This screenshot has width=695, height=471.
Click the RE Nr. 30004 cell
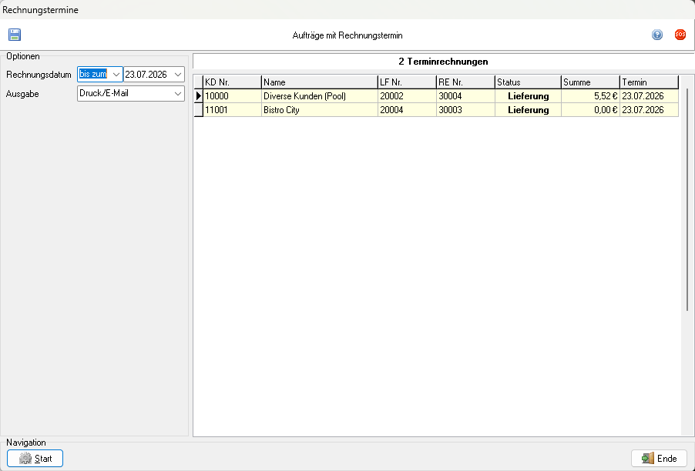click(465, 96)
